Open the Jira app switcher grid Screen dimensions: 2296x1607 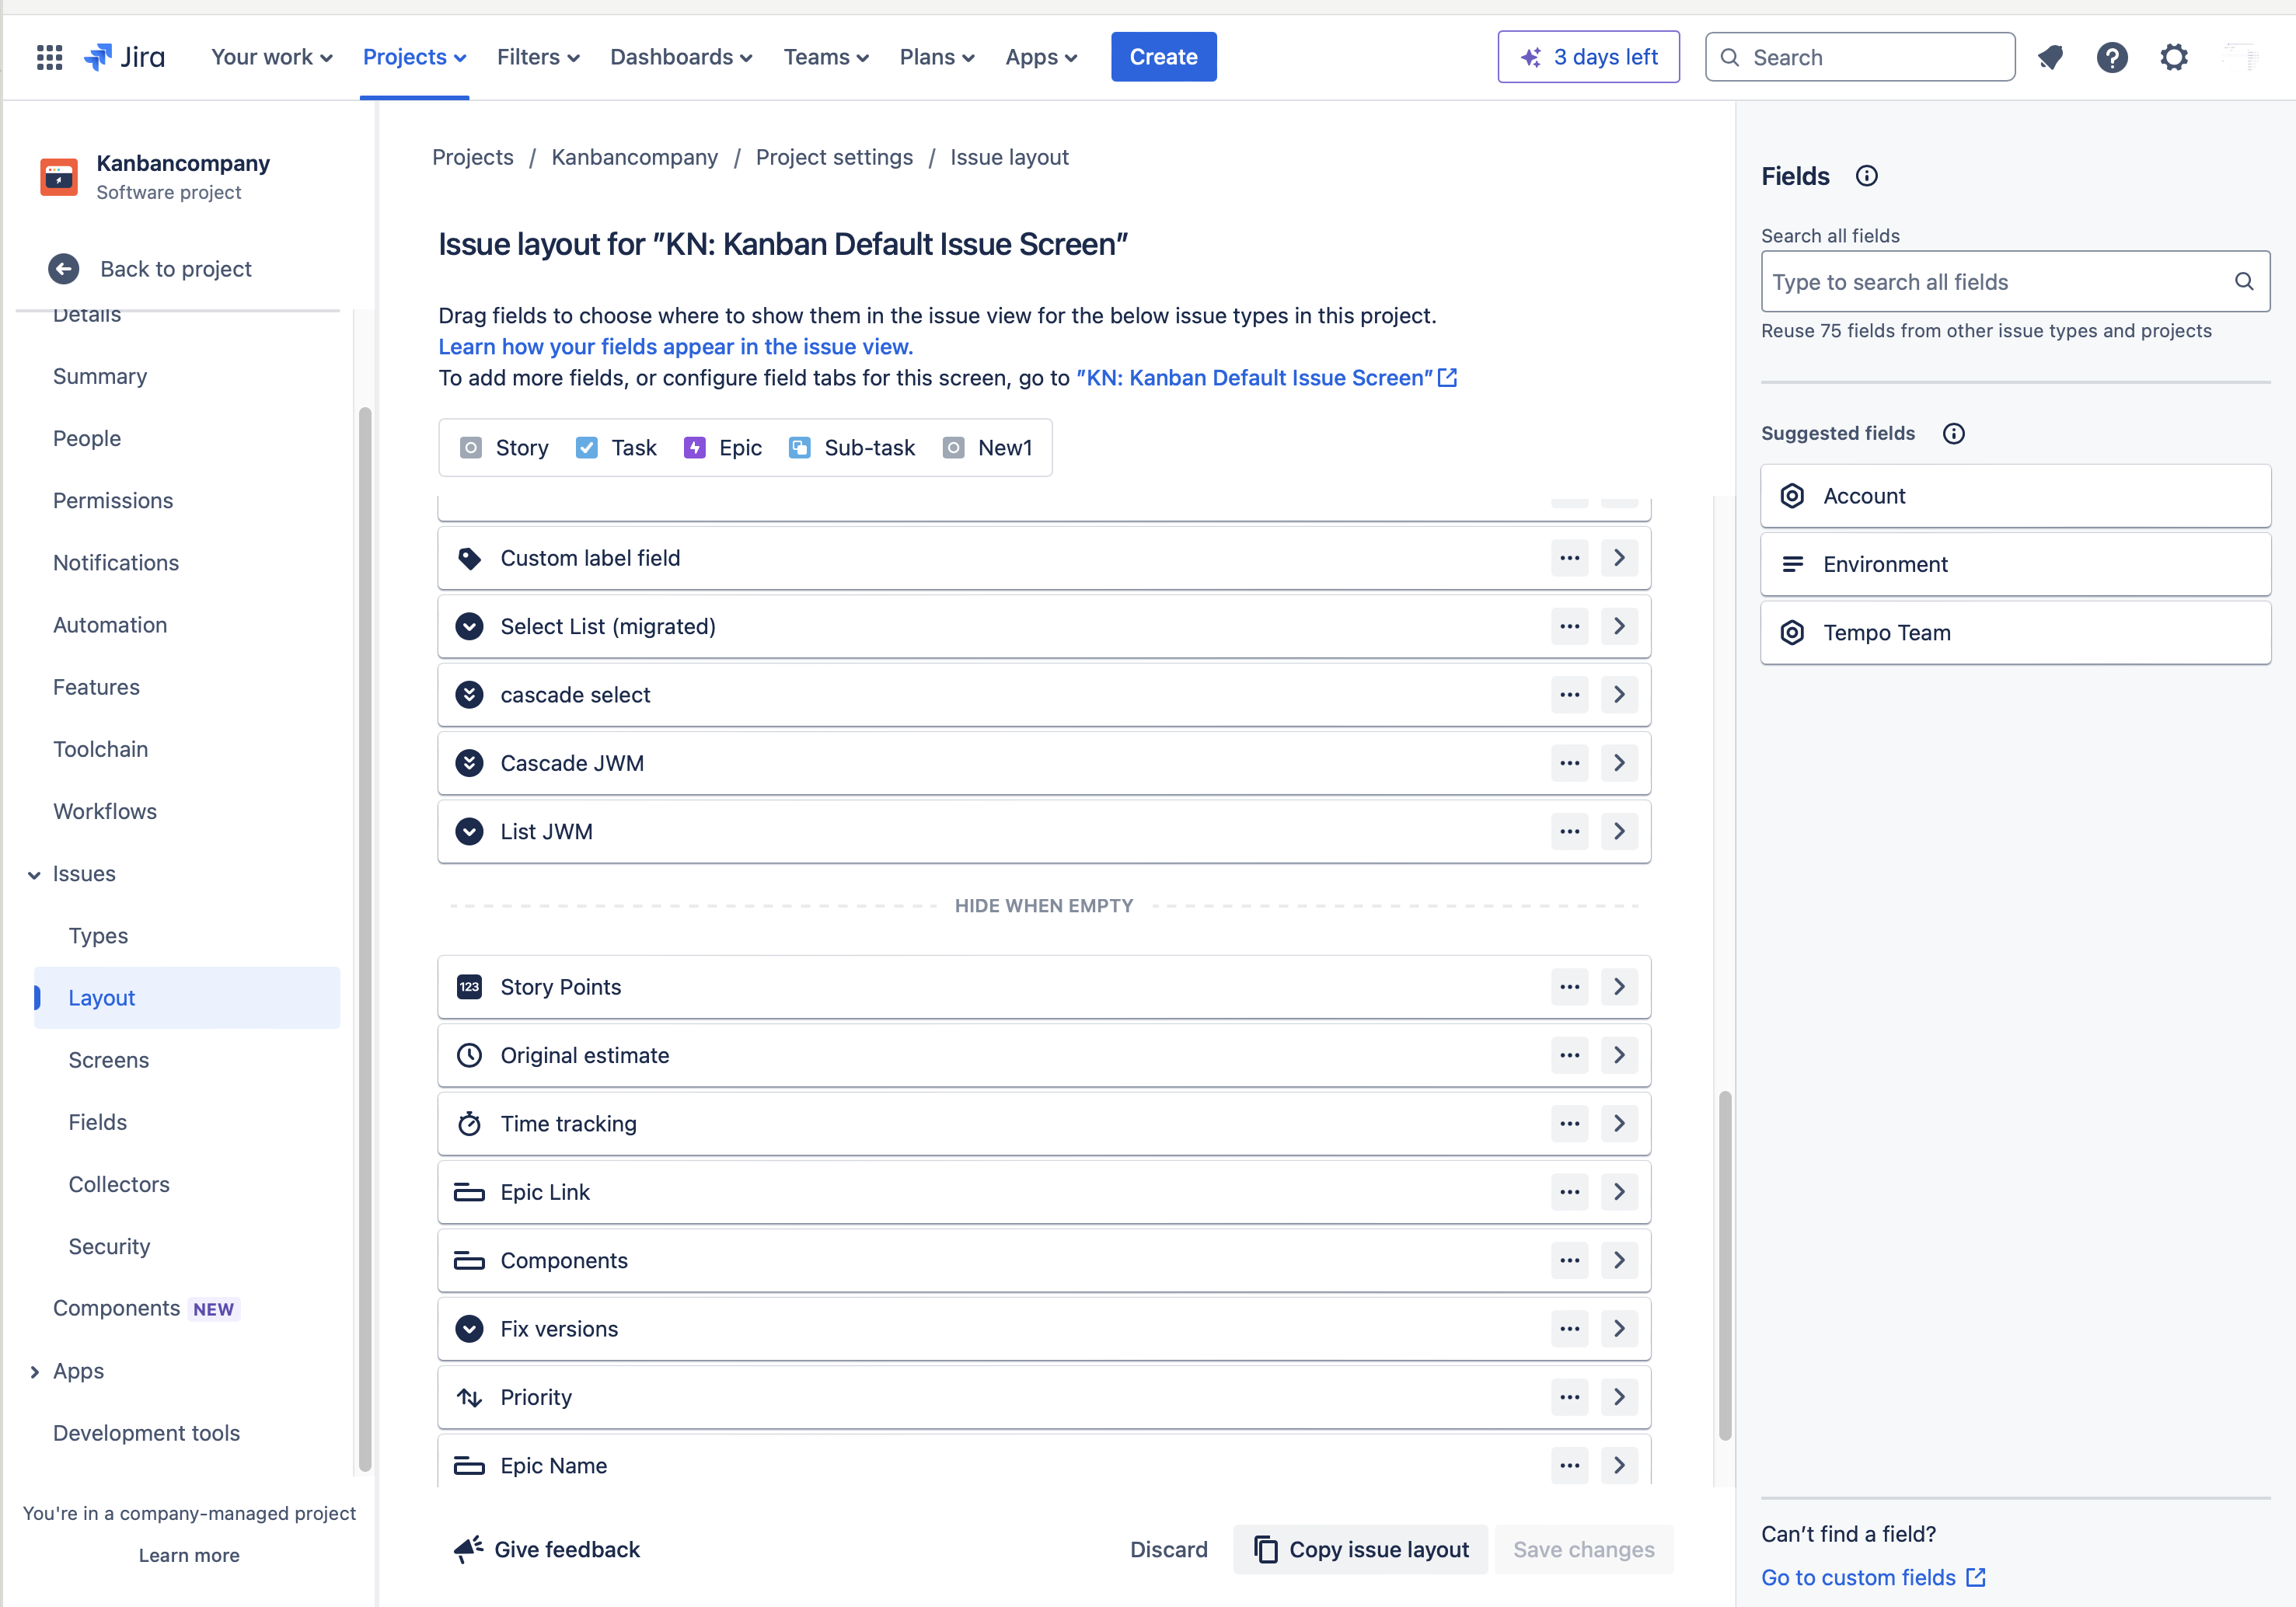coord(48,57)
